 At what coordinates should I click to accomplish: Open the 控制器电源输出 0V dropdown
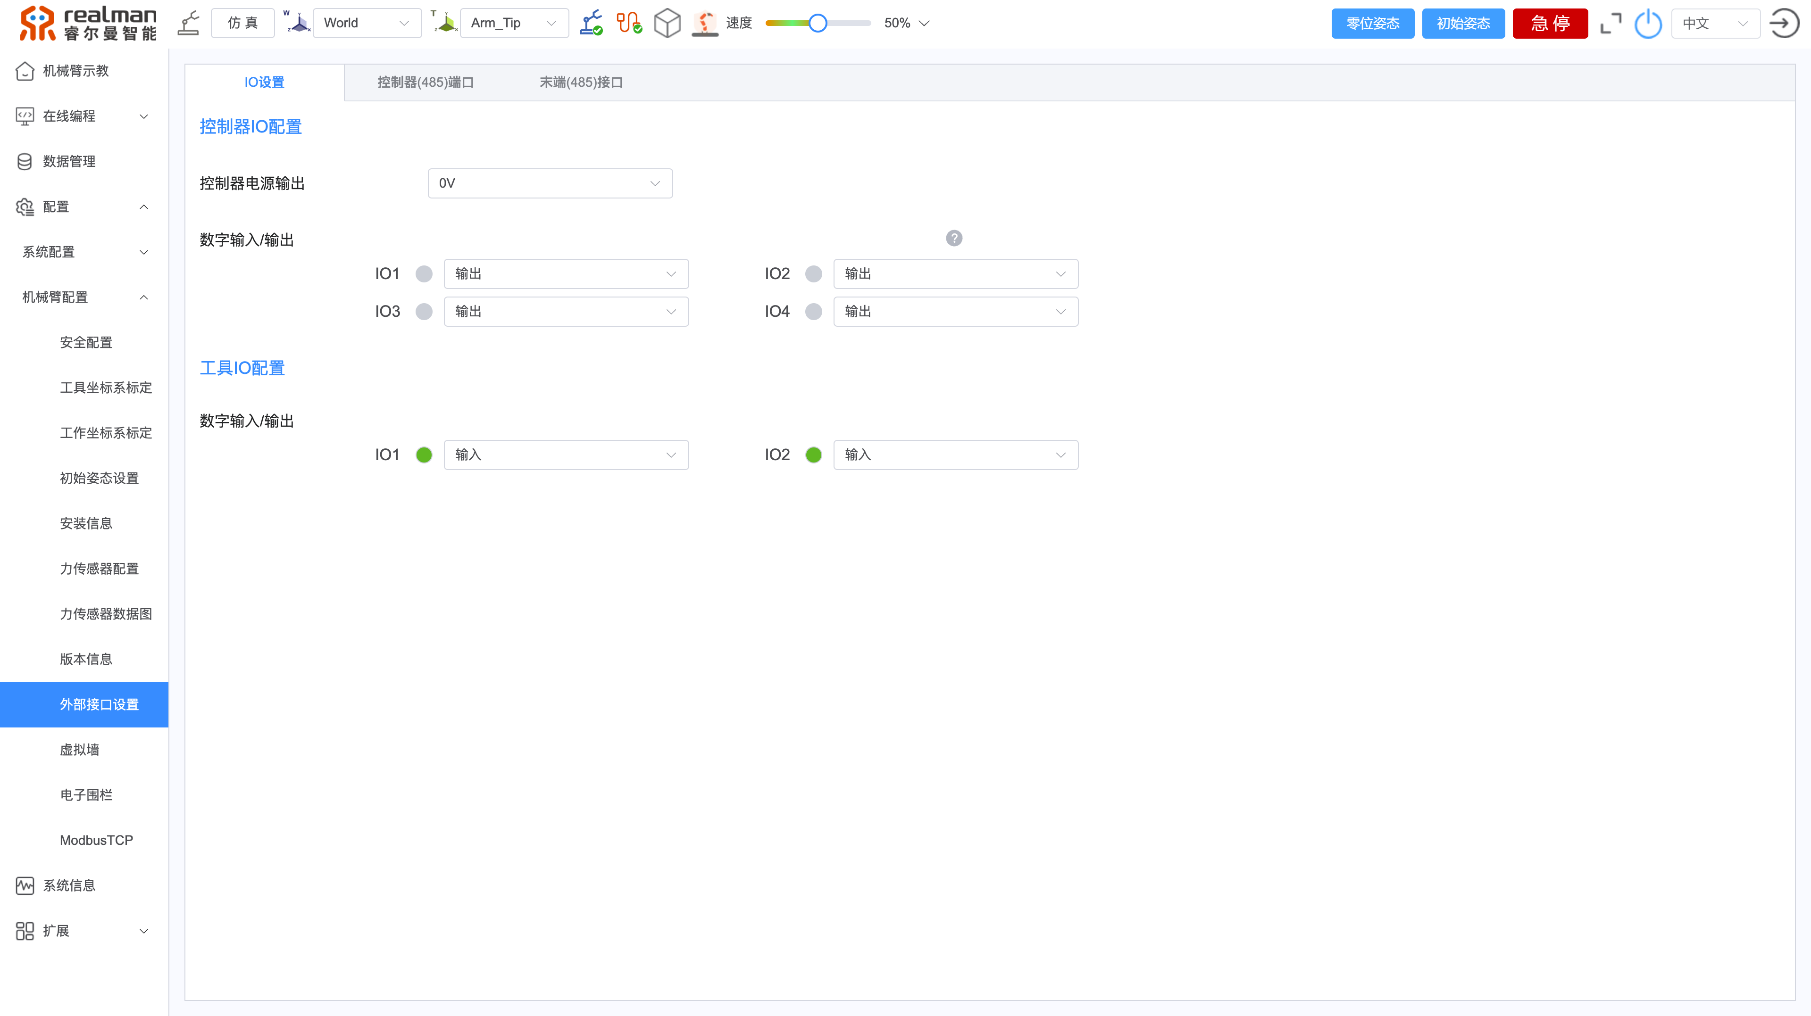550,183
